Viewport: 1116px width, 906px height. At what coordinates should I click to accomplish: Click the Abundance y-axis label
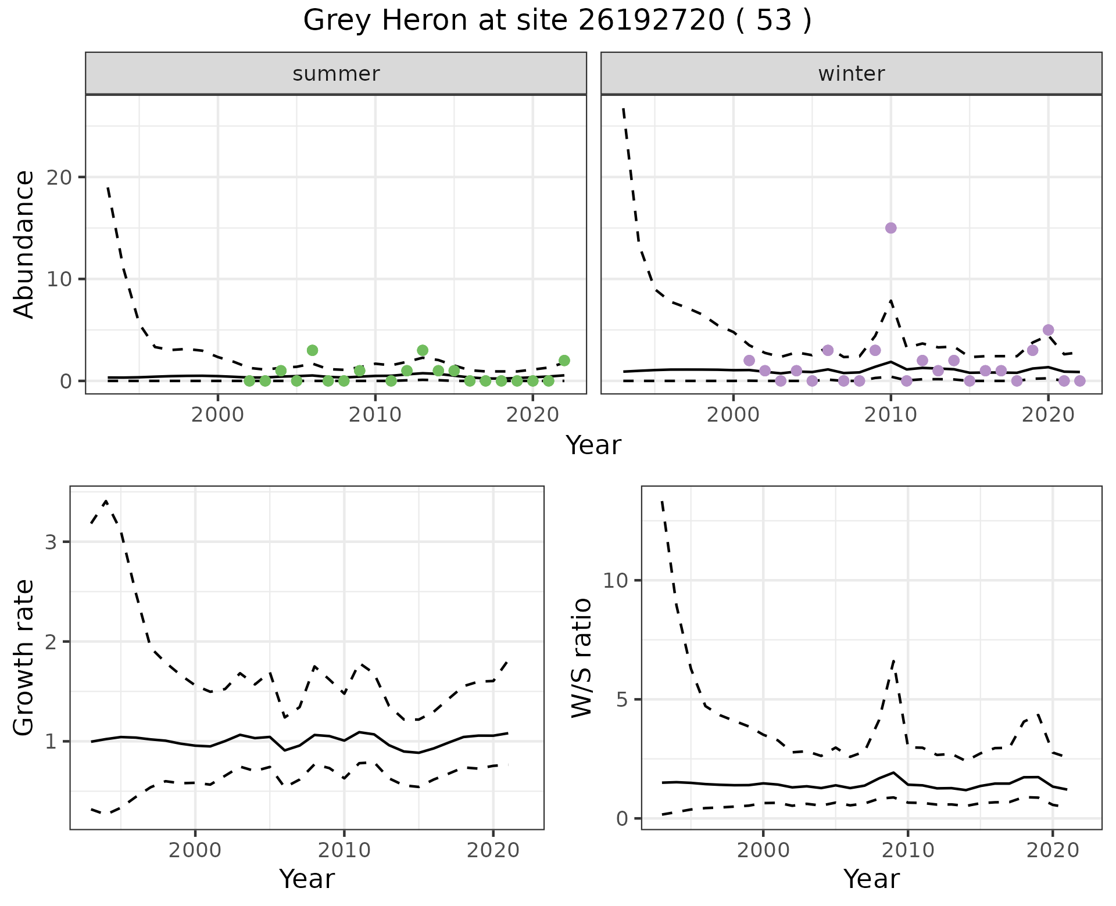coord(24,244)
